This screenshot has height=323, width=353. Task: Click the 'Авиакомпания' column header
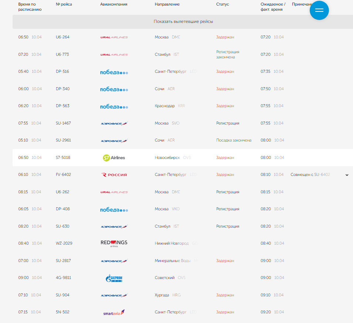[x=114, y=4]
